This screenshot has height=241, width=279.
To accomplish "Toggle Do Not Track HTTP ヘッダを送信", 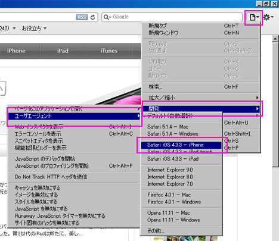I will 75,177.
